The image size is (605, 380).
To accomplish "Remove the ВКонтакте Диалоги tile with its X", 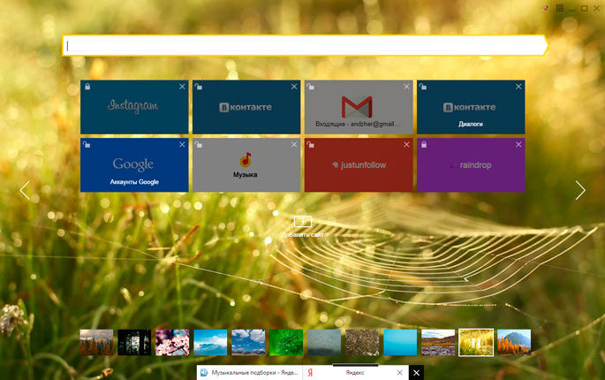I will click(518, 87).
